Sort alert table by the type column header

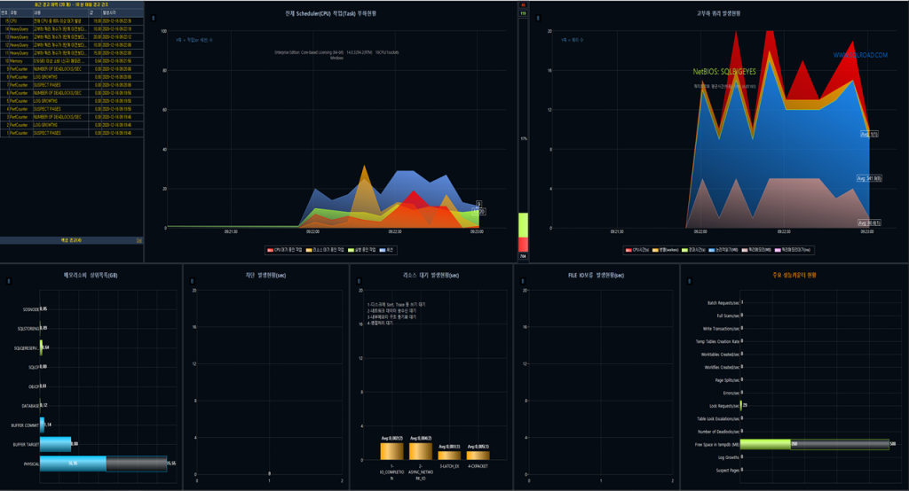tap(20, 12)
